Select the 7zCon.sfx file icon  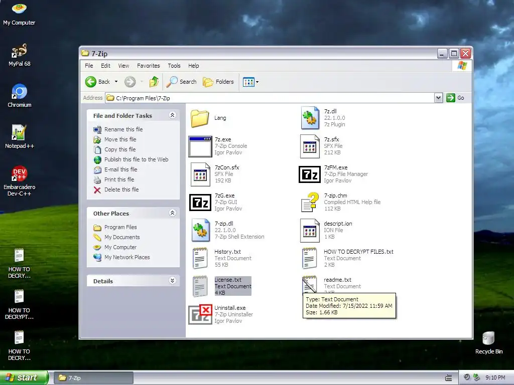(x=200, y=174)
